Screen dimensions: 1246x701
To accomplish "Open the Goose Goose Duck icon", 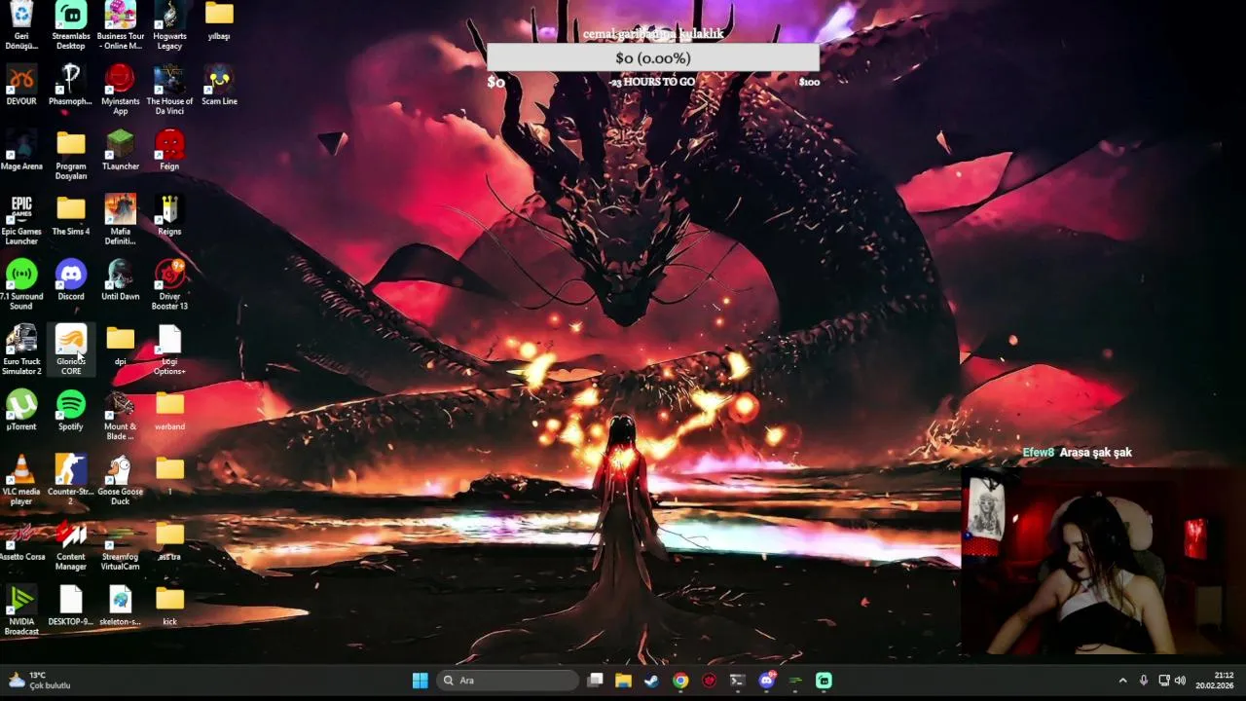I will point(120,481).
